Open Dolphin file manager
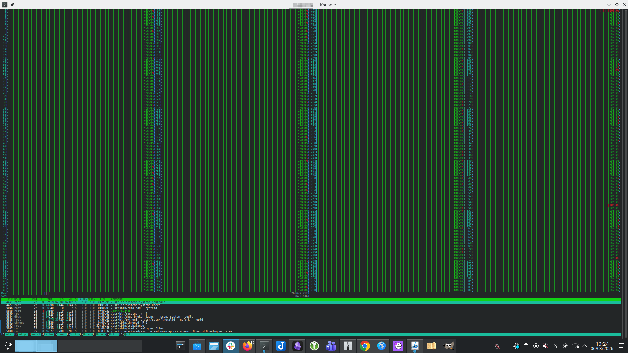 pos(214,345)
